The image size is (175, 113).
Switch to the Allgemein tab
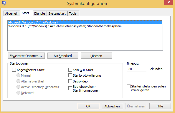12,14
